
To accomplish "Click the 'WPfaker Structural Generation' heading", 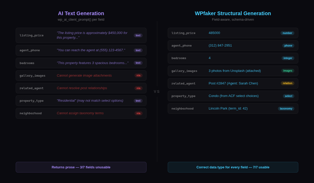I will click(x=233, y=13).
